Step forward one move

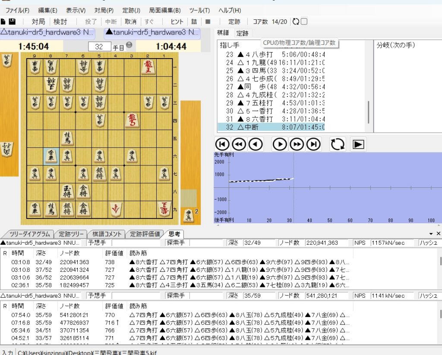(280, 144)
